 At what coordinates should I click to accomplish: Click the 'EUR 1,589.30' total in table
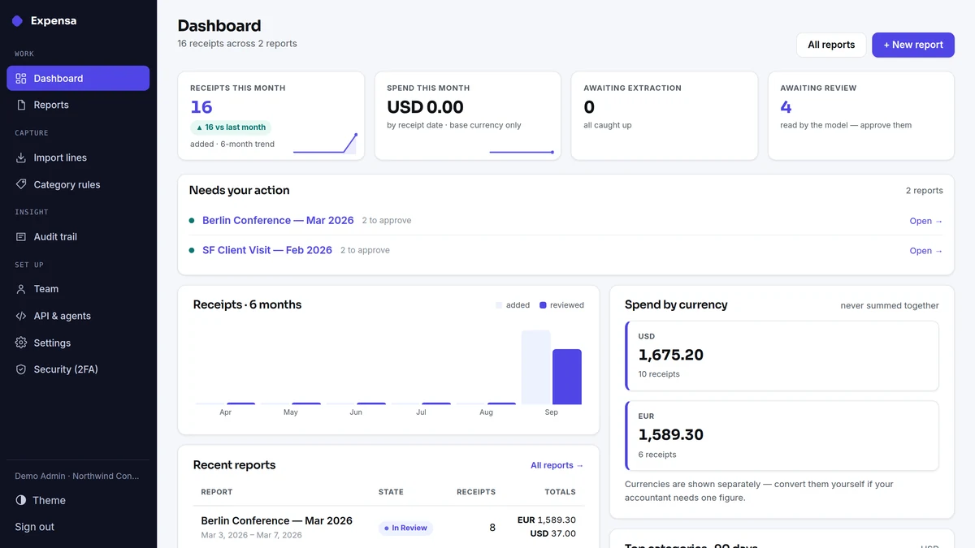click(x=547, y=520)
